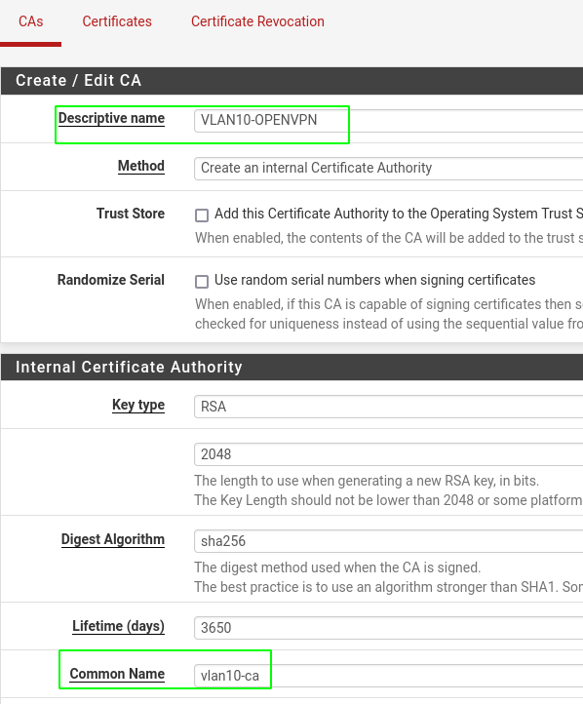
Task: Open the Digest Algorithm sha256 dropdown
Action: (388, 541)
